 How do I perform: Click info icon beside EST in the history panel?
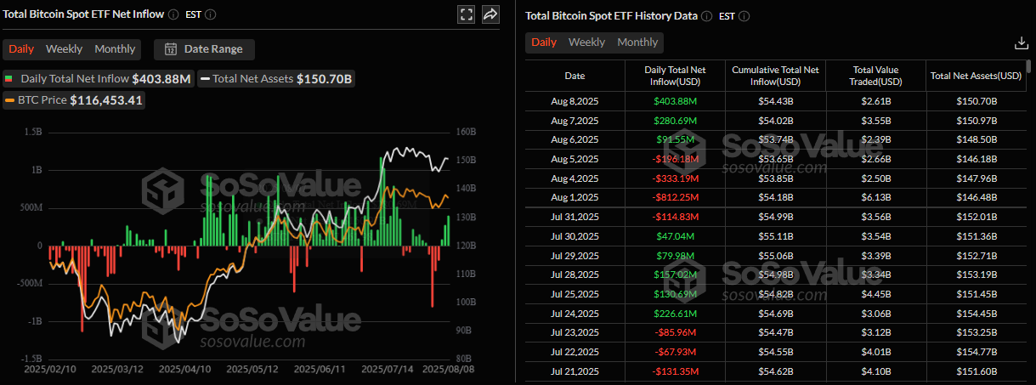[x=744, y=16]
